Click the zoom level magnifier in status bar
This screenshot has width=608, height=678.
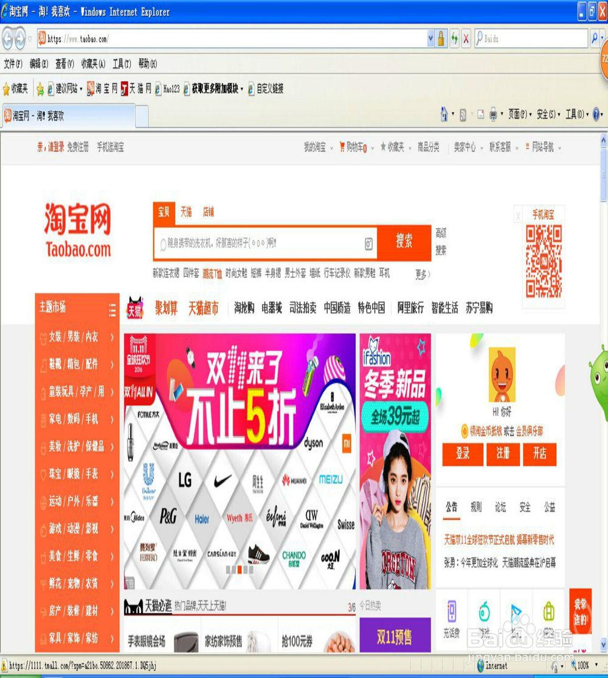click(574, 665)
